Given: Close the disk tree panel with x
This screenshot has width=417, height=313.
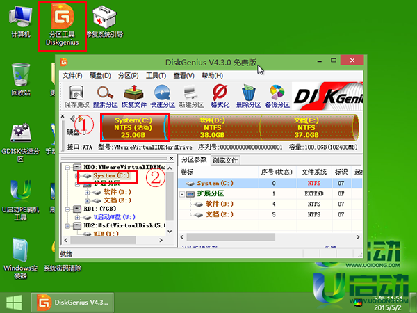Looking at the screenshot, I should pos(172,159).
